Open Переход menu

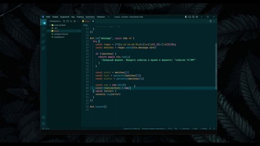pyautogui.click(x=80, y=17)
